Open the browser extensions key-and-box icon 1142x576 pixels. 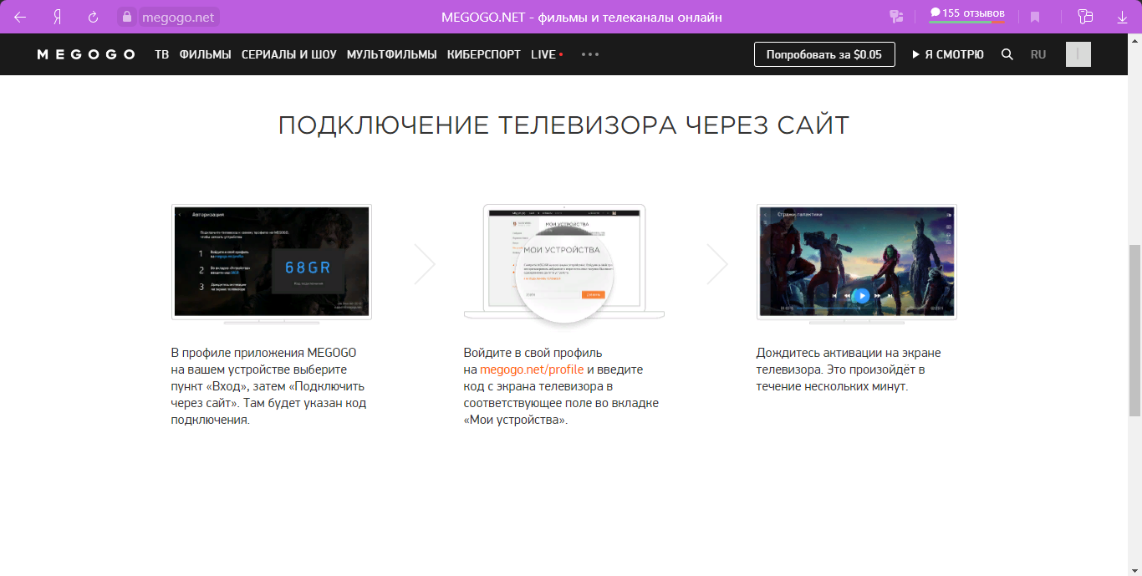point(1085,17)
